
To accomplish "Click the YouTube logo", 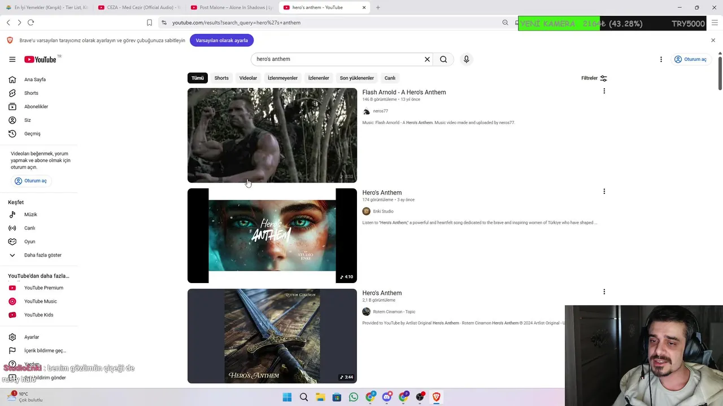I will (x=40, y=59).
